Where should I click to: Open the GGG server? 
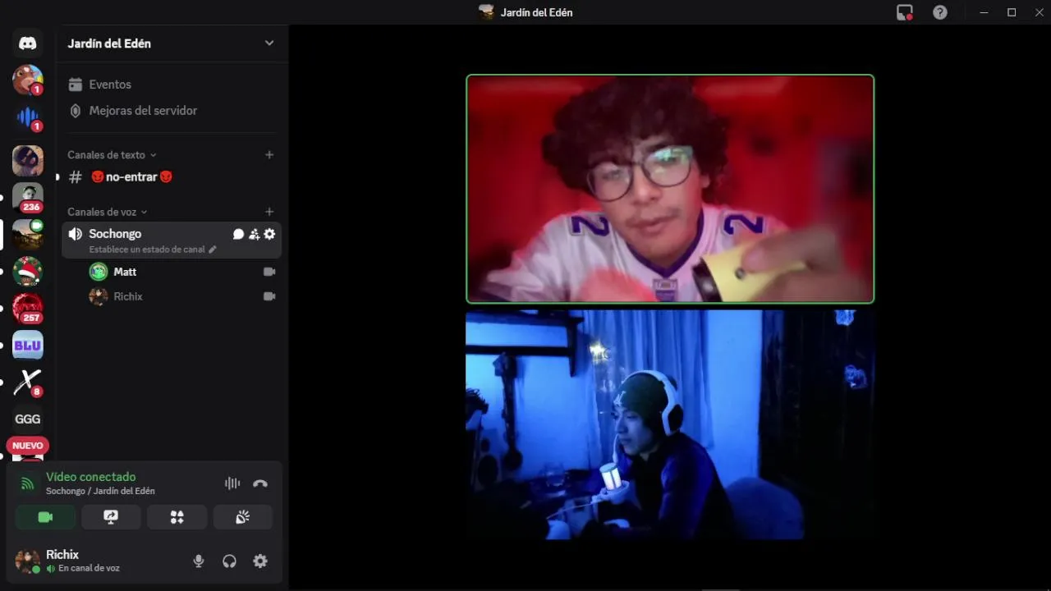pos(28,419)
